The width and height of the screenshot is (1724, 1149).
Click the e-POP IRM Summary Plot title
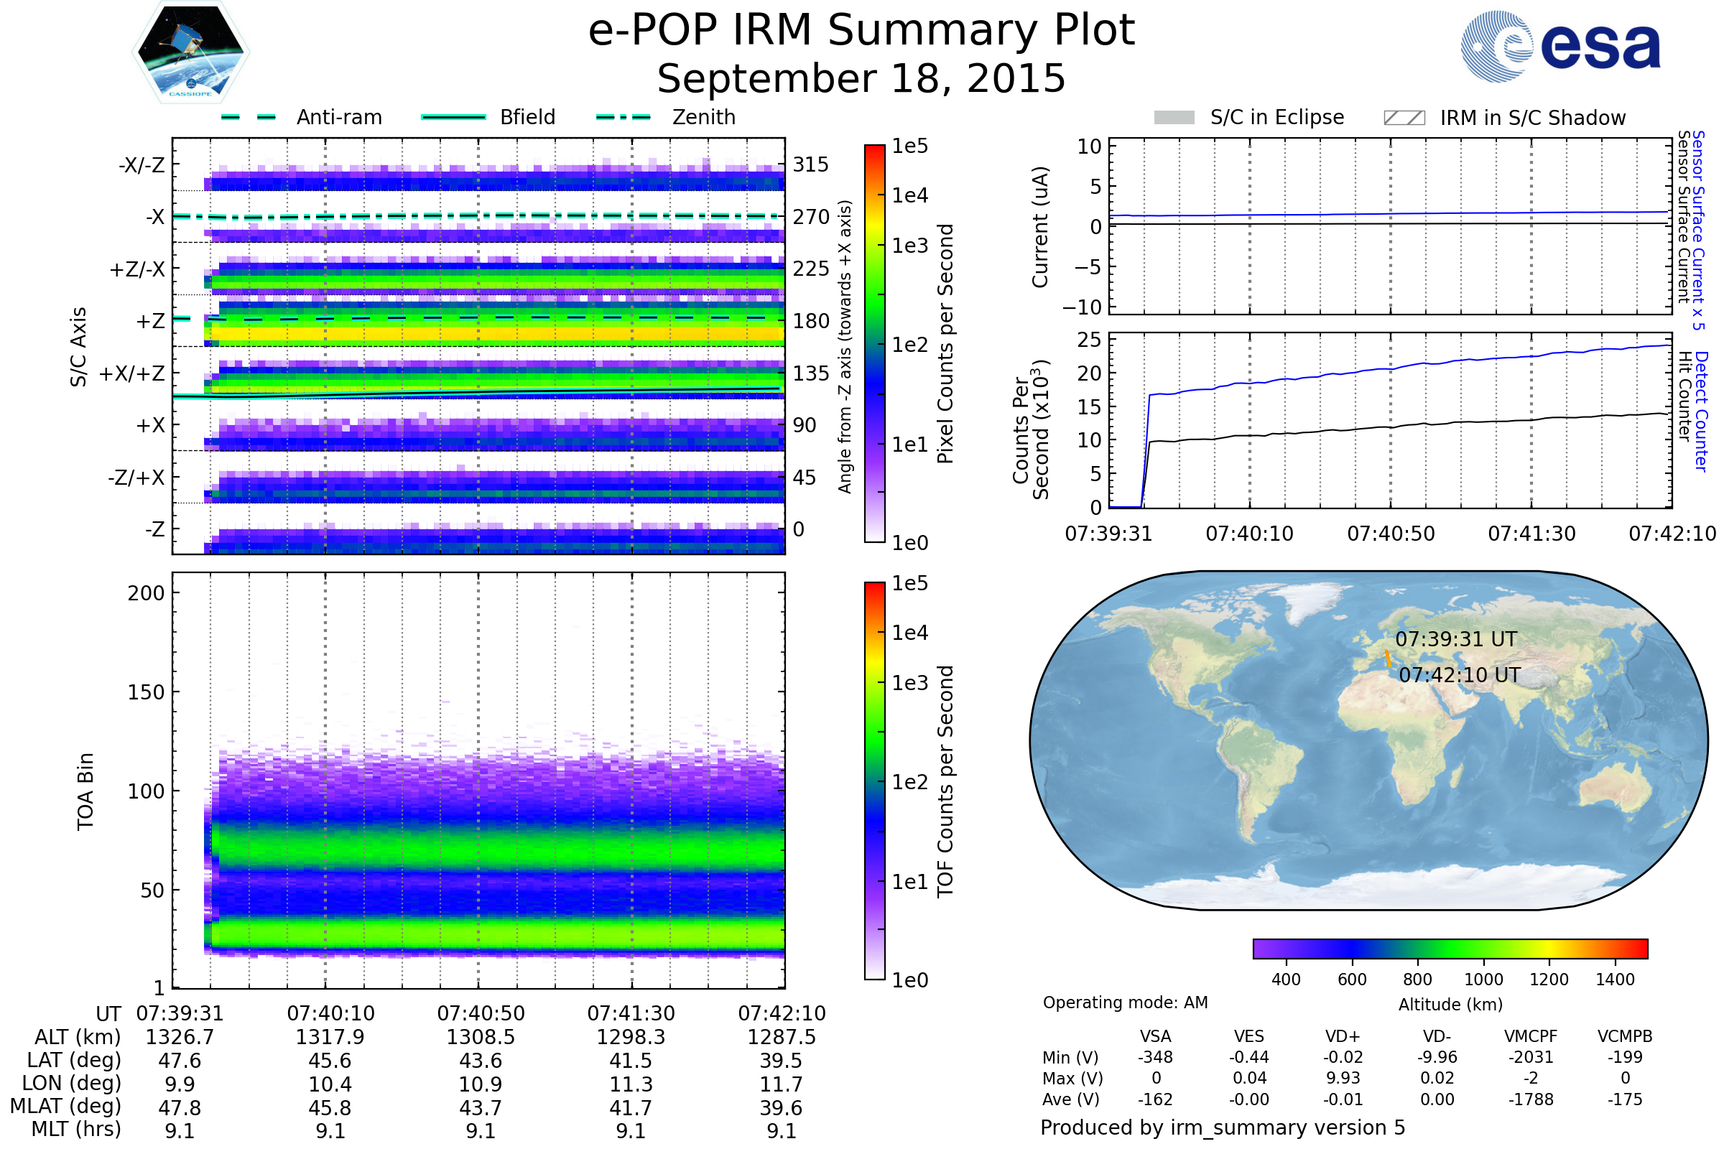(x=861, y=31)
